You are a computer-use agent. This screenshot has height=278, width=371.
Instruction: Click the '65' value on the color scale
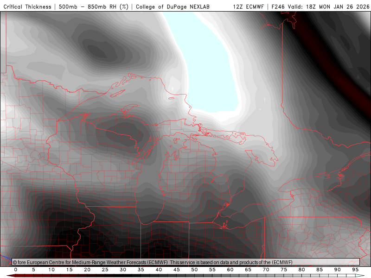pyautogui.click(x=248, y=270)
